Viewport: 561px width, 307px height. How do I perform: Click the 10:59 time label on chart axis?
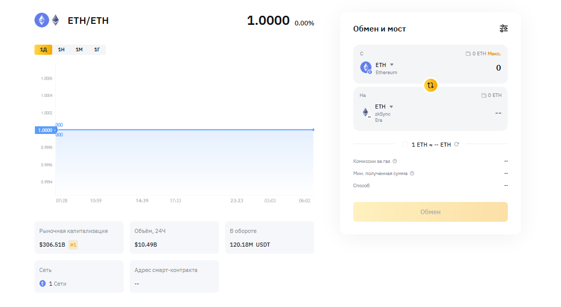click(x=96, y=200)
